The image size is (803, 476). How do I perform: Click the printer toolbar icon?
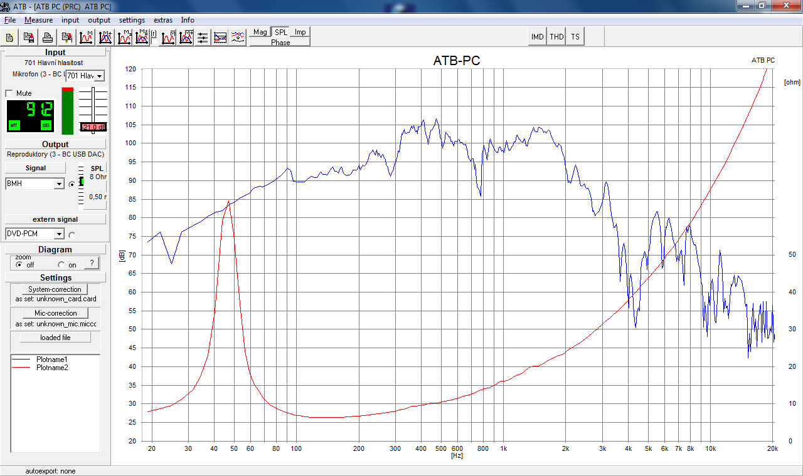pyautogui.click(x=48, y=38)
